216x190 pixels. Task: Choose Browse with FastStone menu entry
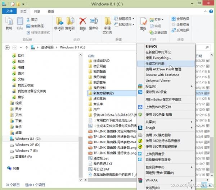tap(166, 75)
